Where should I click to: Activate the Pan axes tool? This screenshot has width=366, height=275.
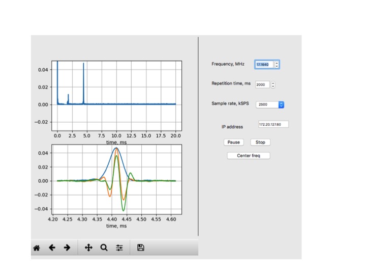tap(88, 248)
